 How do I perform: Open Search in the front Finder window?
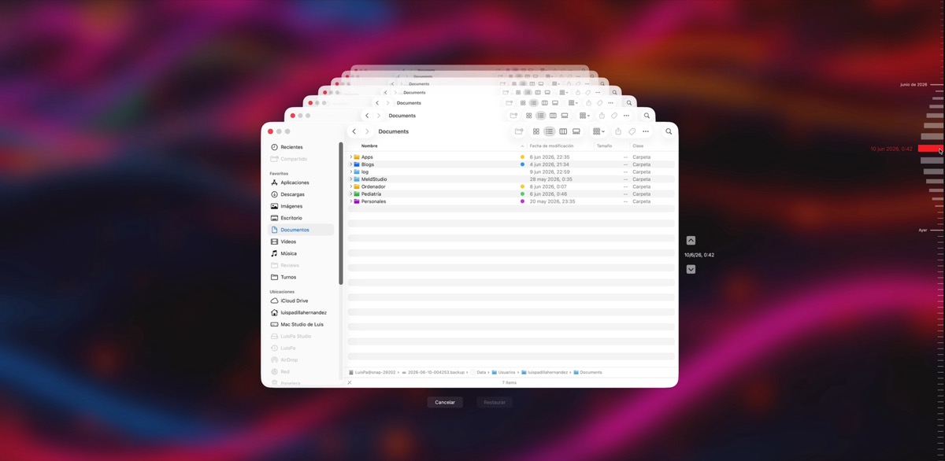pyautogui.click(x=669, y=131)
